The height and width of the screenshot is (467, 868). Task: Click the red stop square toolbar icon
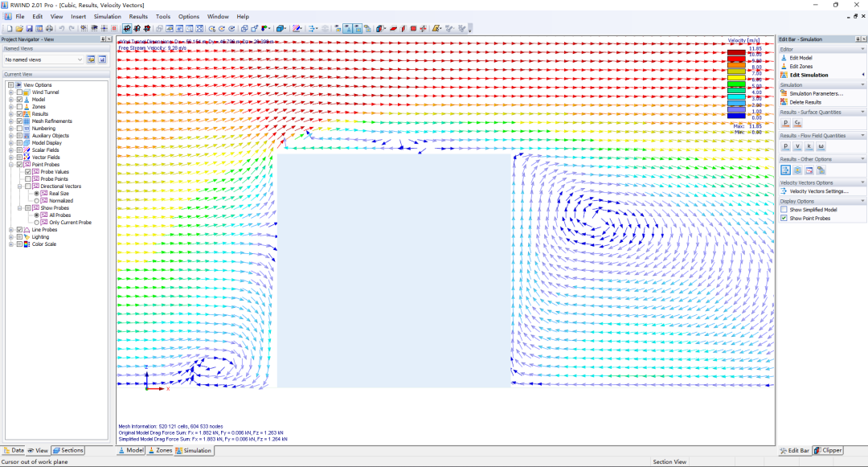pyautogui.click(x=413, y=28)
